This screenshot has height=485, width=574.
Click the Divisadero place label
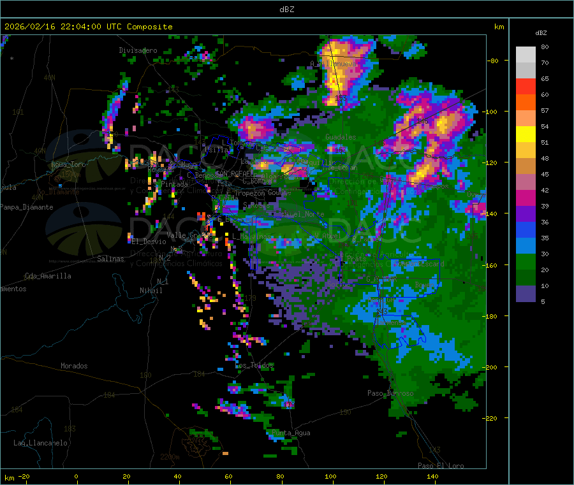tap(138, 50)
